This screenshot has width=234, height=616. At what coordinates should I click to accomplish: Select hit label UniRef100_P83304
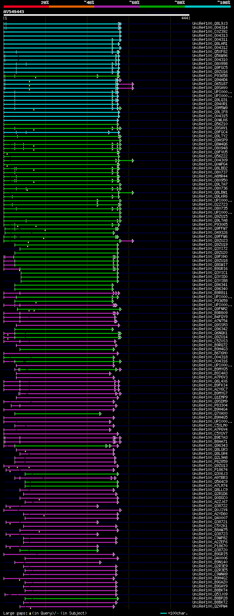pos(210,406)
